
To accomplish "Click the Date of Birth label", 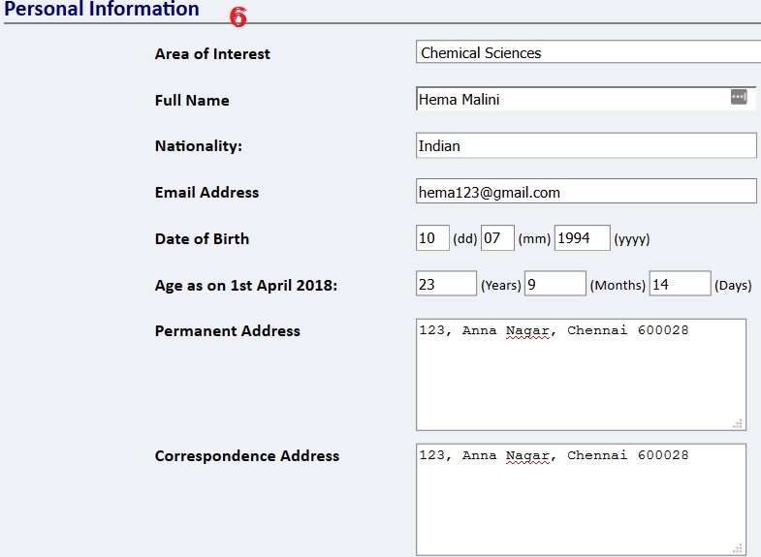I will [x=202, y=239].
